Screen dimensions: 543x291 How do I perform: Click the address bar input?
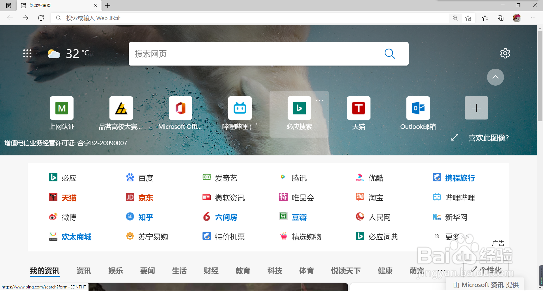tap(250, 18)
